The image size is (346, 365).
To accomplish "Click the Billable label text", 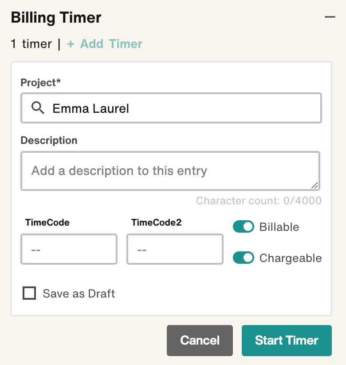I will point(279,227).
